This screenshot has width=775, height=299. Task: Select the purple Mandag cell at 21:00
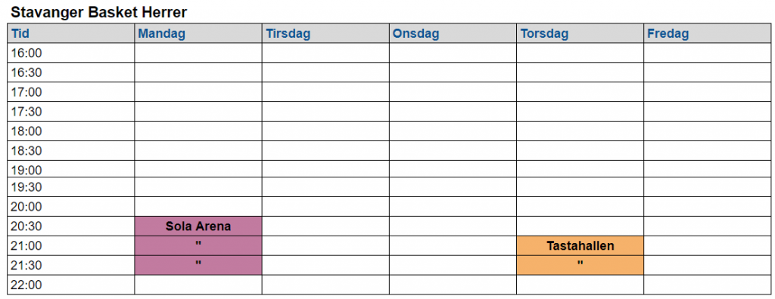[x=198, y=245]
